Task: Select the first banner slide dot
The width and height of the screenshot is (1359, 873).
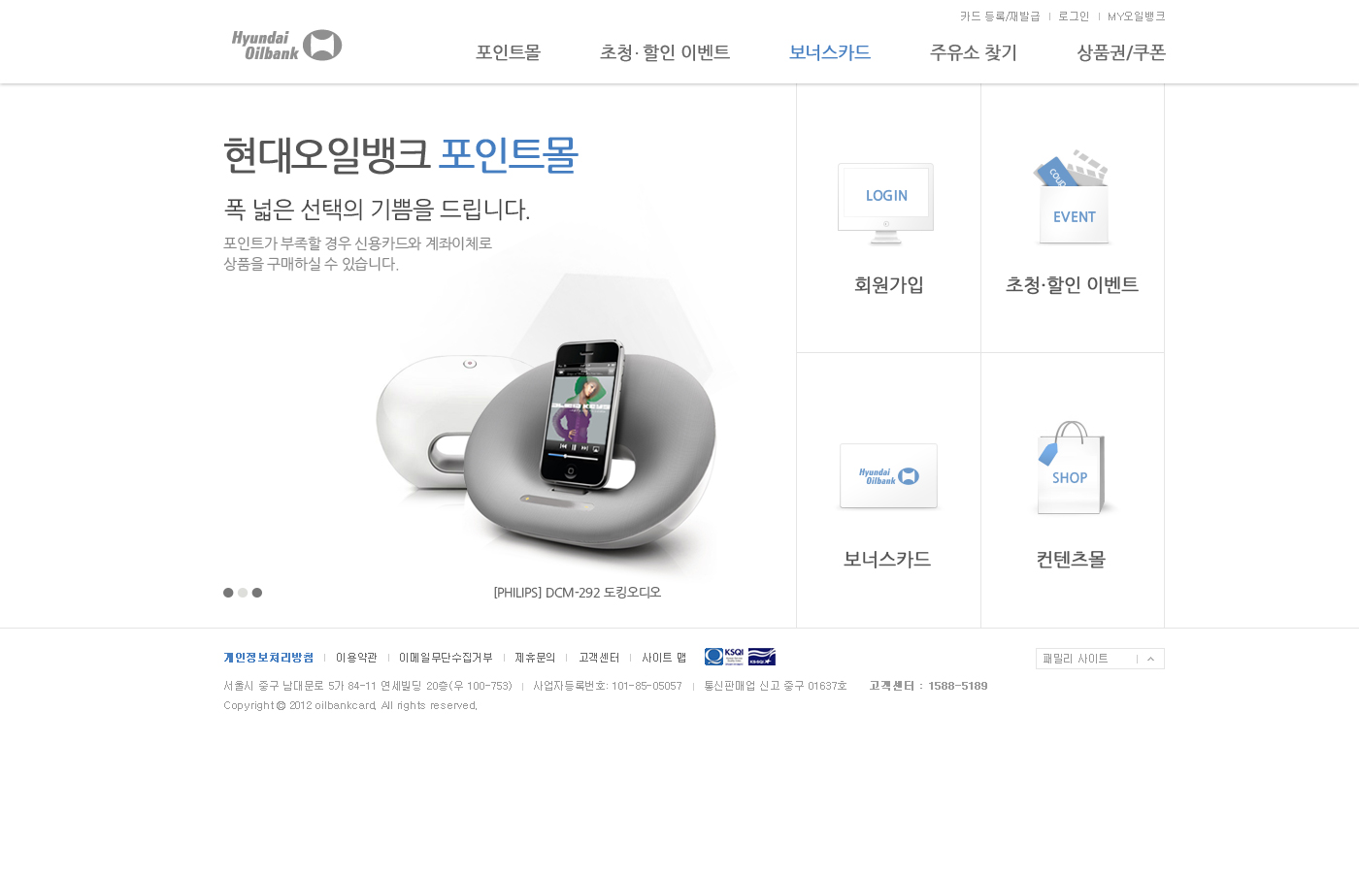Action: point(228,593)
